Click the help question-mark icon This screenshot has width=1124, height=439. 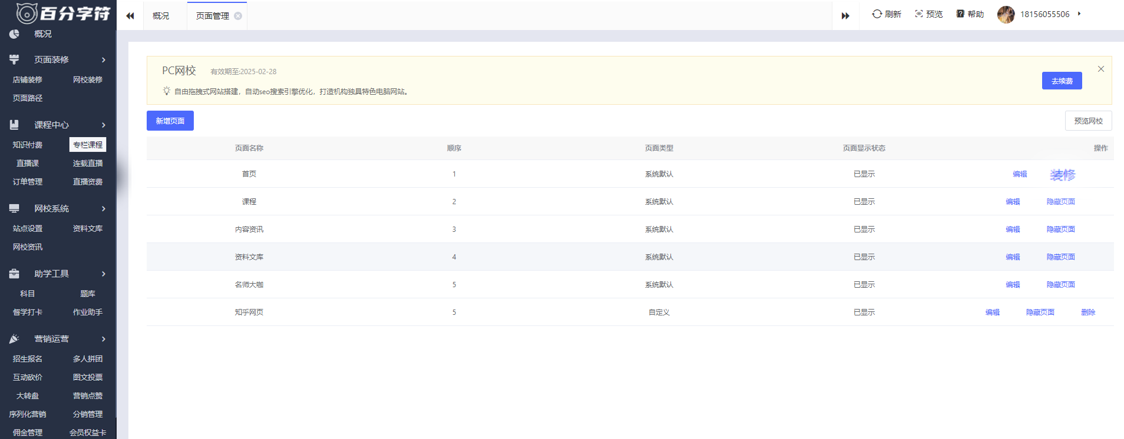coord(960,14)
